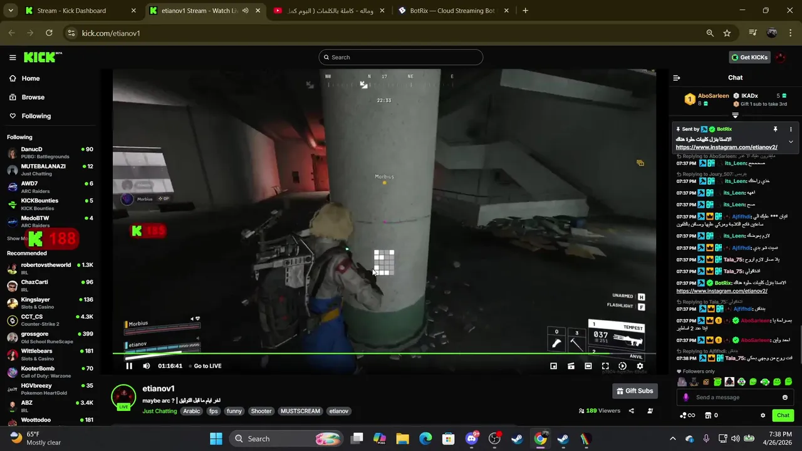Collapse the chat panel
Image resolution: width=802 pixels, height=451 pixels.
[x=677, y=78]
